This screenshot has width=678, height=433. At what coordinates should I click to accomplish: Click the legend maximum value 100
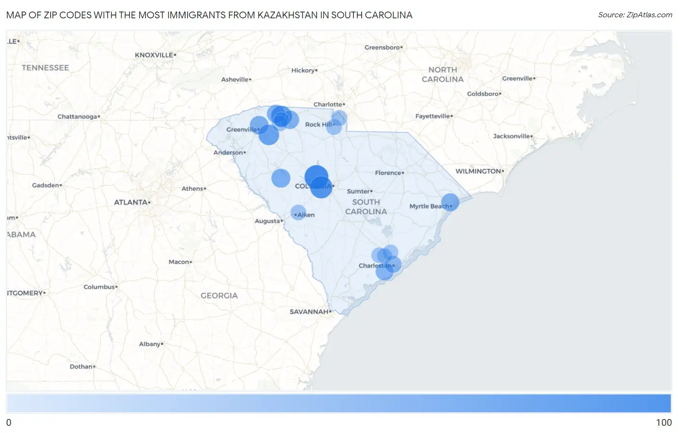pos(664,422)
